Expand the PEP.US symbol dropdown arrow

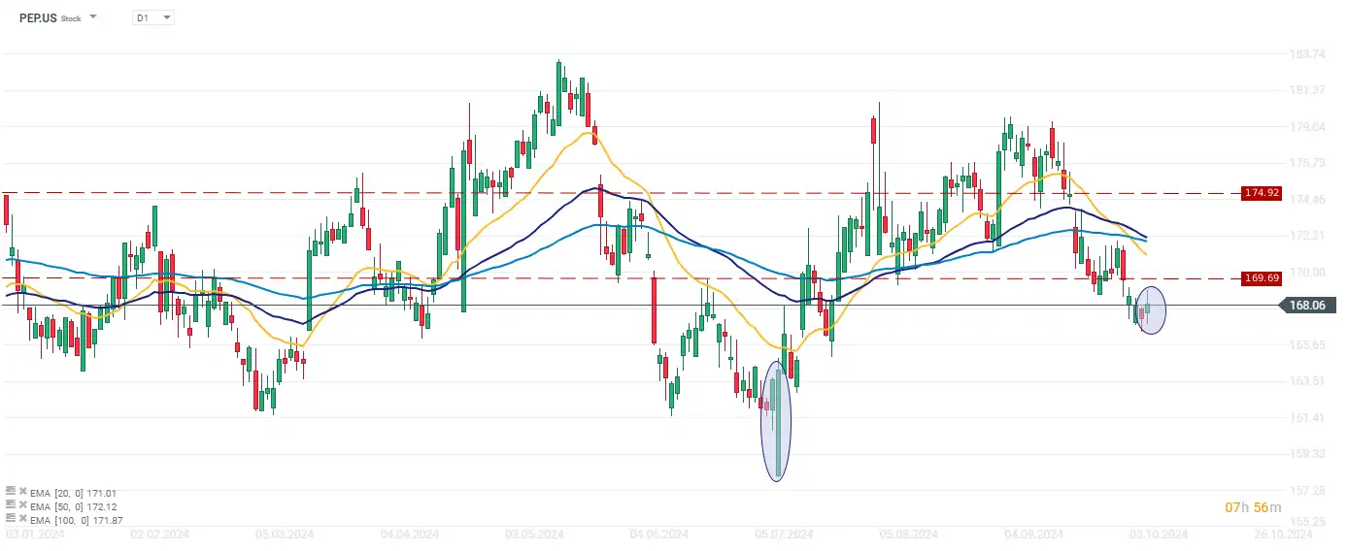[93, 17]
